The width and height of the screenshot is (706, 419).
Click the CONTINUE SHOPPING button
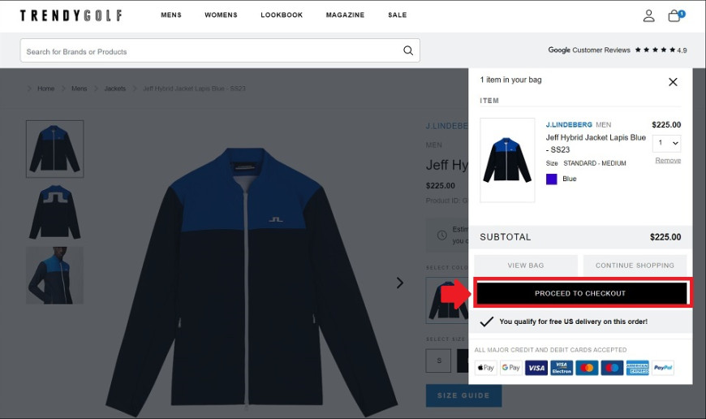pyautogui.click(x=635, y=266)
